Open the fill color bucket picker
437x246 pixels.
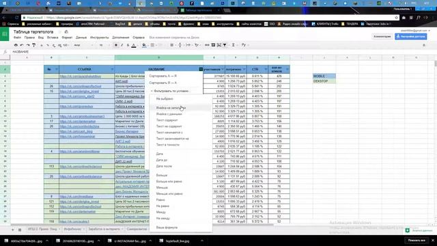[x=144, y=45]
